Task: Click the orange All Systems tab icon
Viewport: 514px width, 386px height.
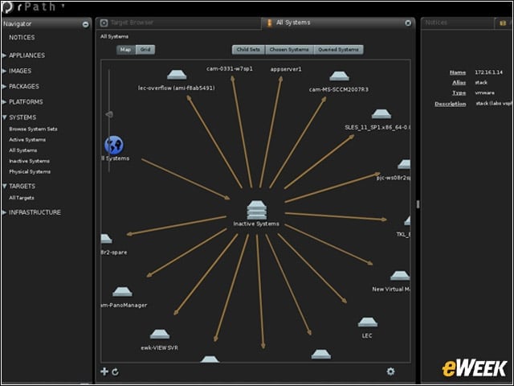Action: [270, 23]
